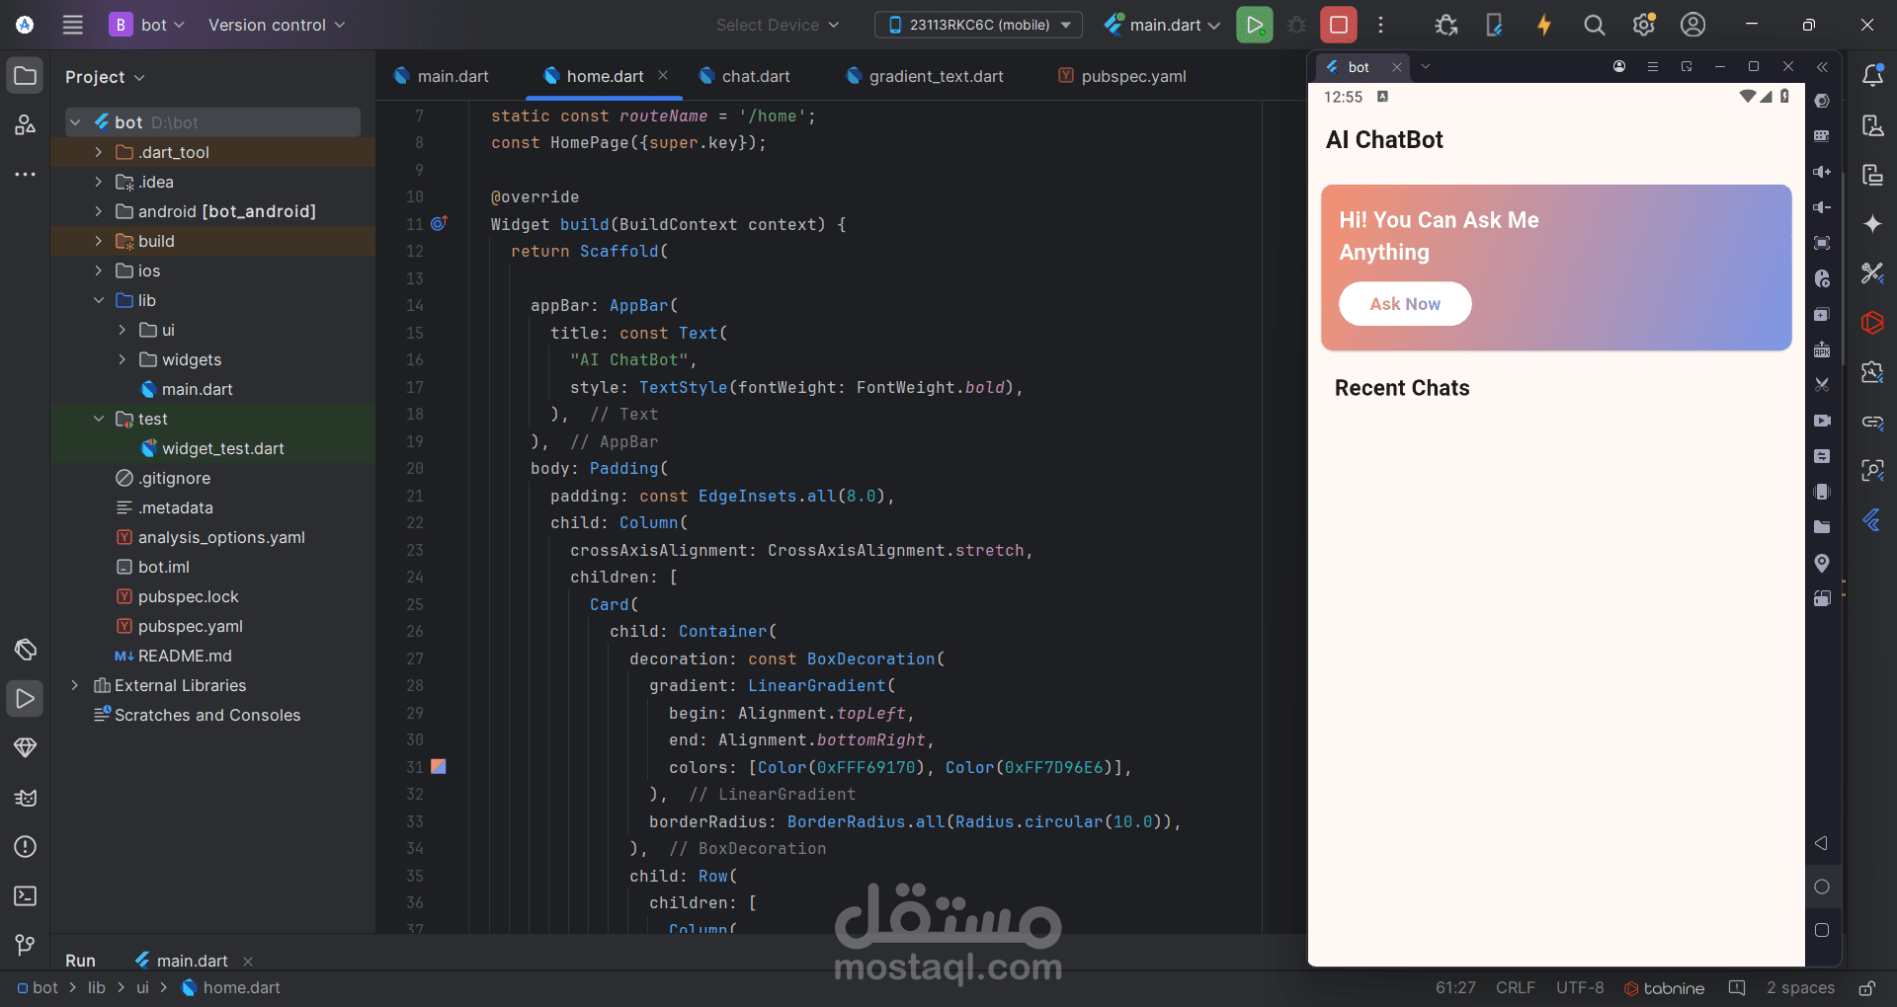Select pubspec.lock in project tree
The width and height of the screenshot is (1897, 1007).
point(178,596)
